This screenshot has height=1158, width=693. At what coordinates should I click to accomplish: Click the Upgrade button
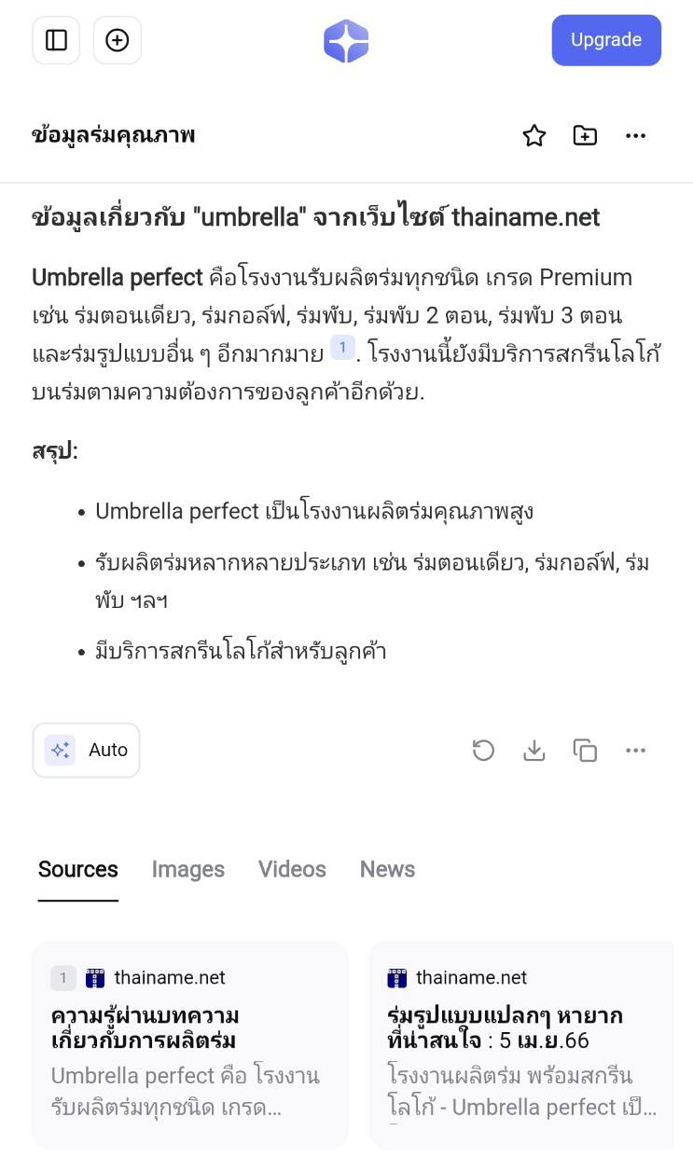[x=606, y=40]
